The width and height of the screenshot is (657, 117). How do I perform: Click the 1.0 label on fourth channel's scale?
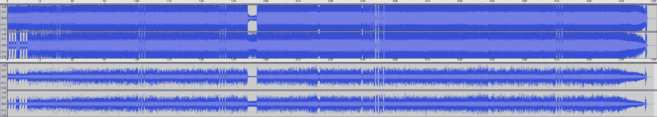pyautogui.click(x=4, y=93)
